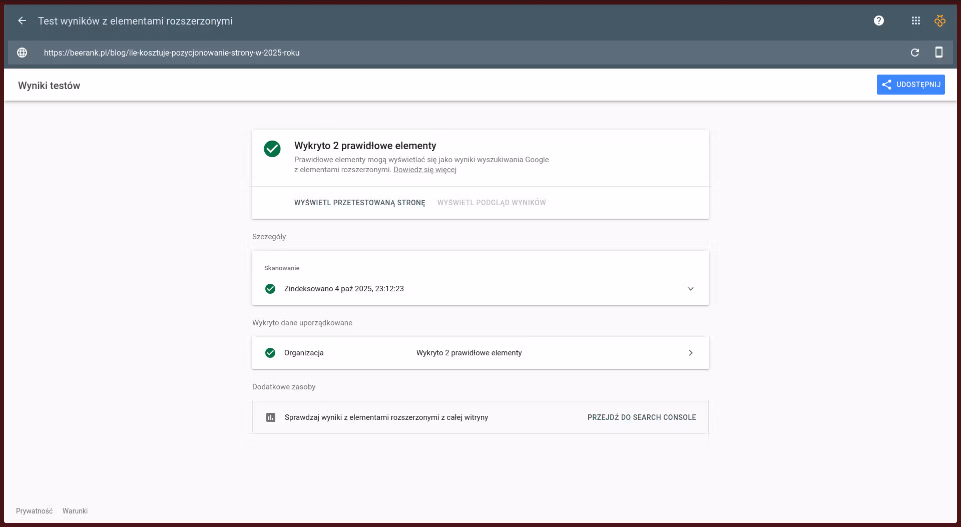Screen dimensions: 961x527
Task: Click the bar chart Search Console icon
Action: 271,417
